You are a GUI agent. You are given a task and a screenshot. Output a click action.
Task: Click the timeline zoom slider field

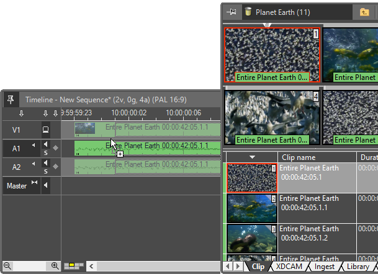pyautogui.click(x=31, y=266)
